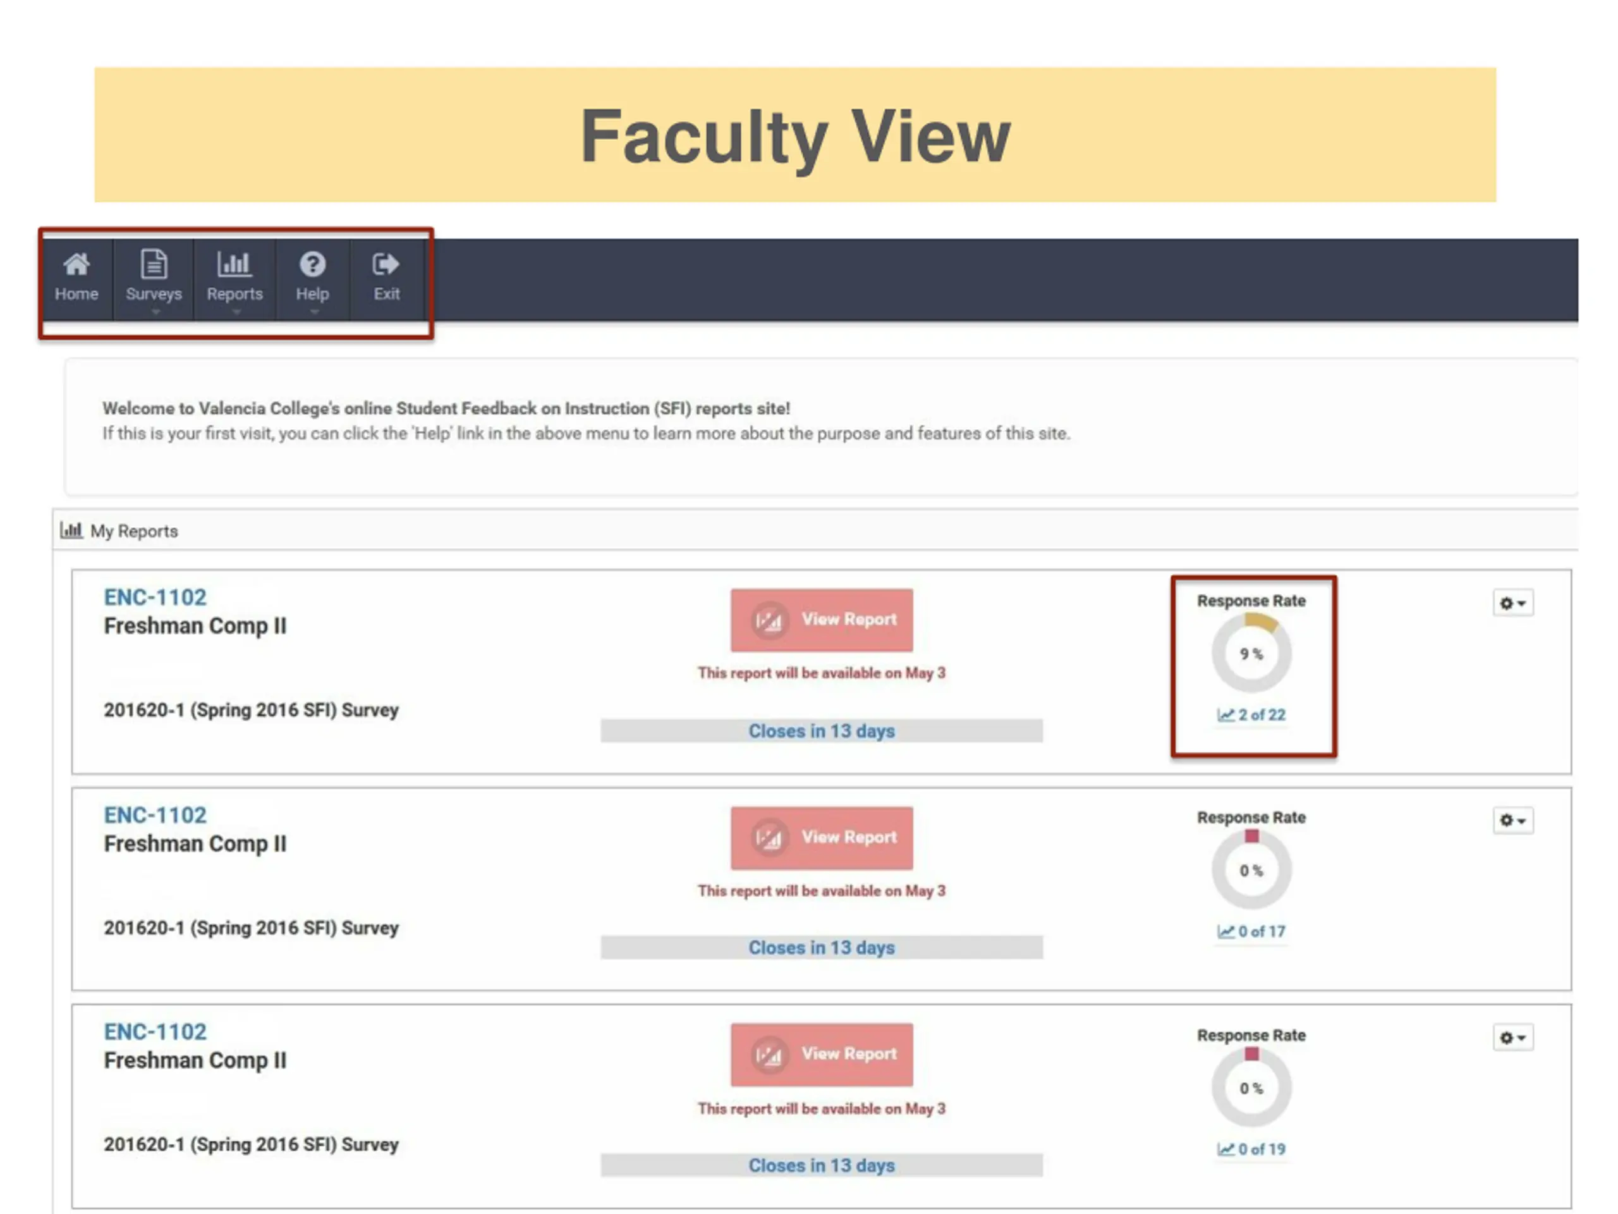This screenshot has width=1618, height=1214.
Task: Open the Surveys menu
Action: 154,279
